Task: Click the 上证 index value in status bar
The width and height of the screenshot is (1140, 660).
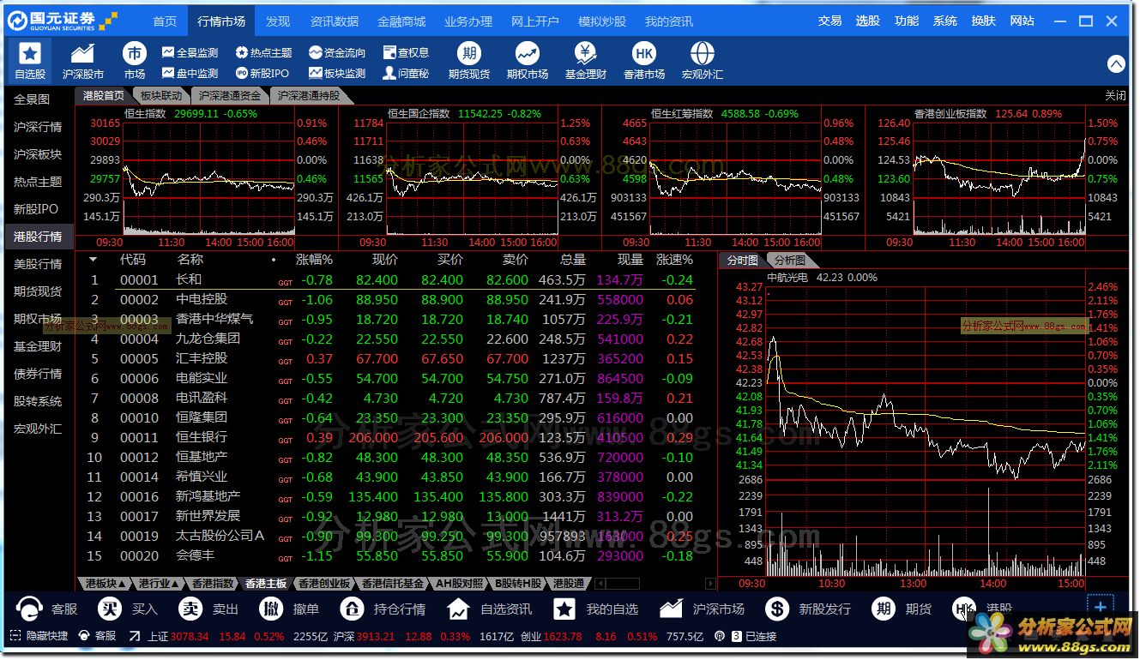Action: point(189,637)
